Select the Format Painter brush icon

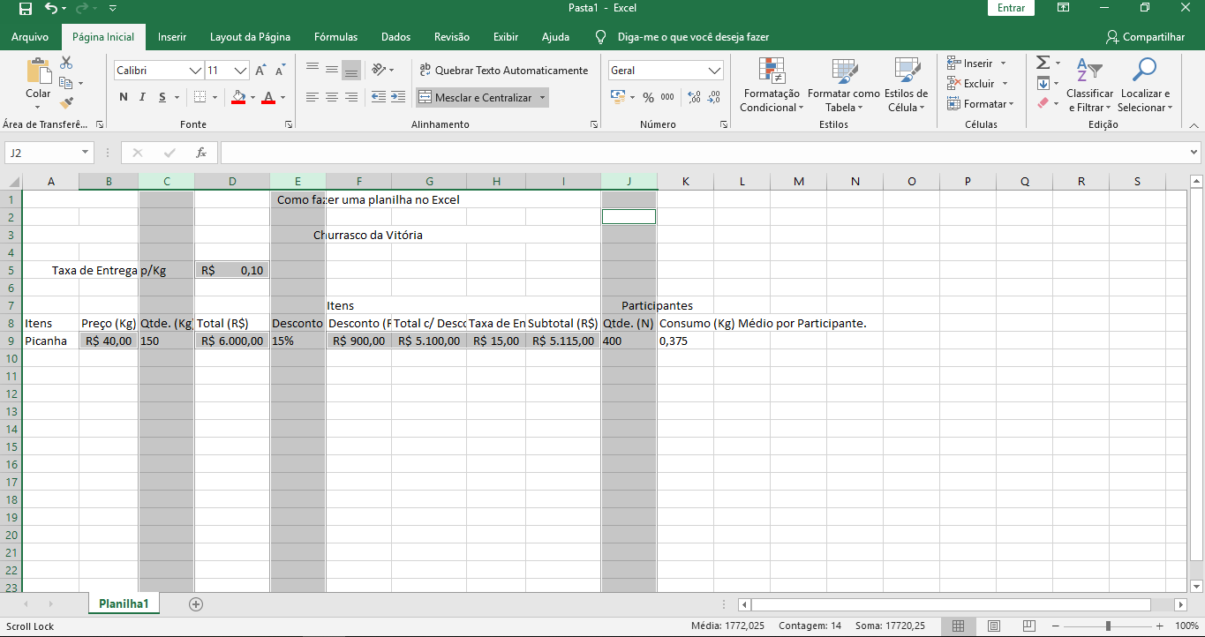click(x=66, y=103)
